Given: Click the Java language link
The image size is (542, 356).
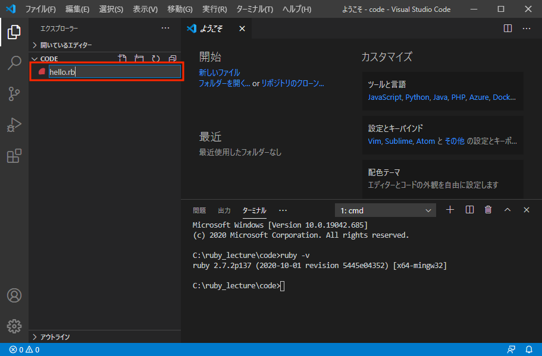Looking at the screenshot, I should (x=440, y=97).
